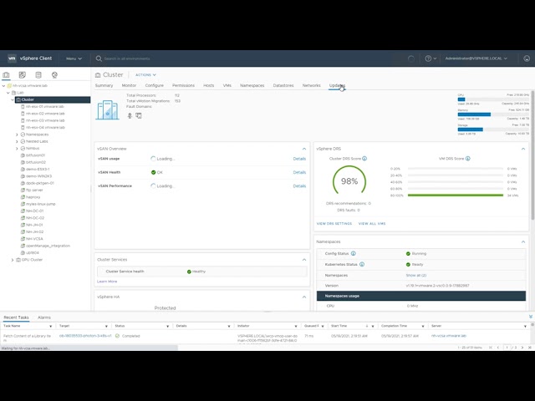This screenshot has width=535, height=401.
Task: Open the Hosts and Clusters inventory view
Action: point(7,75)
